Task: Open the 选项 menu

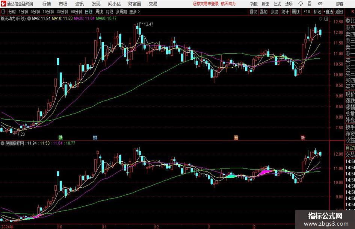Action: (x=289, y=4)
